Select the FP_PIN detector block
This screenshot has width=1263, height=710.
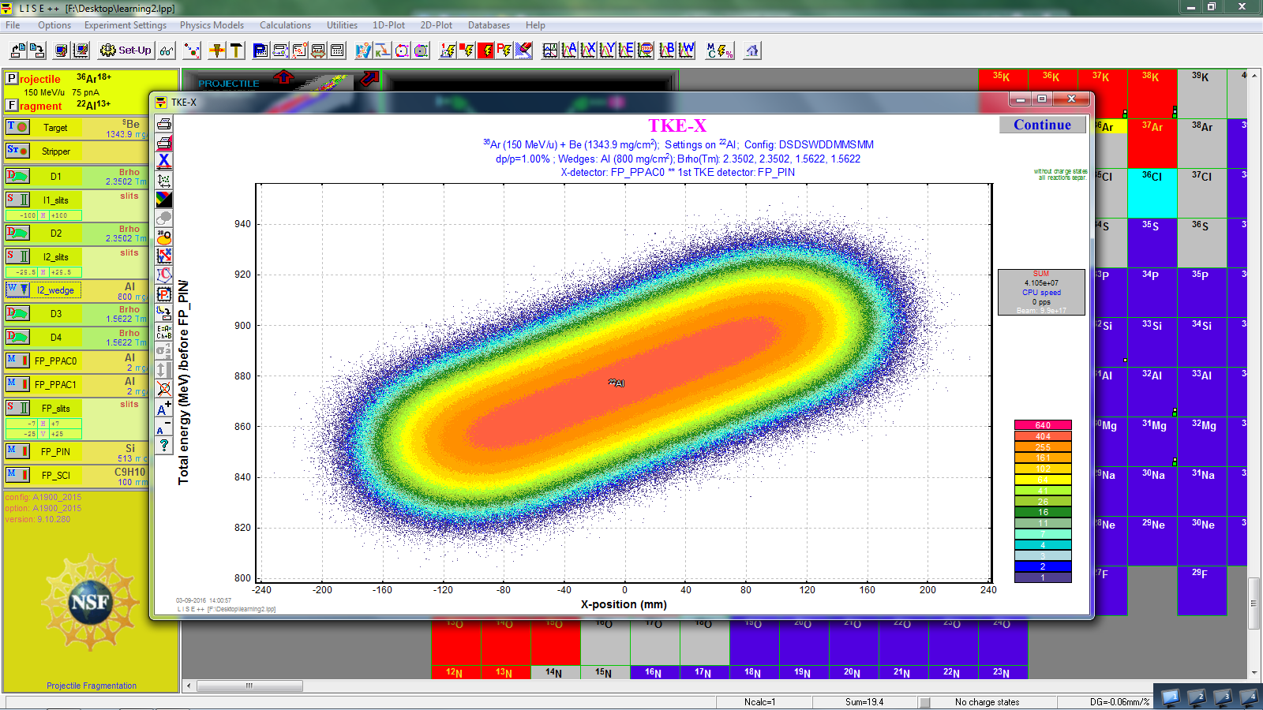pyautogui.click(x=55, y=452)
